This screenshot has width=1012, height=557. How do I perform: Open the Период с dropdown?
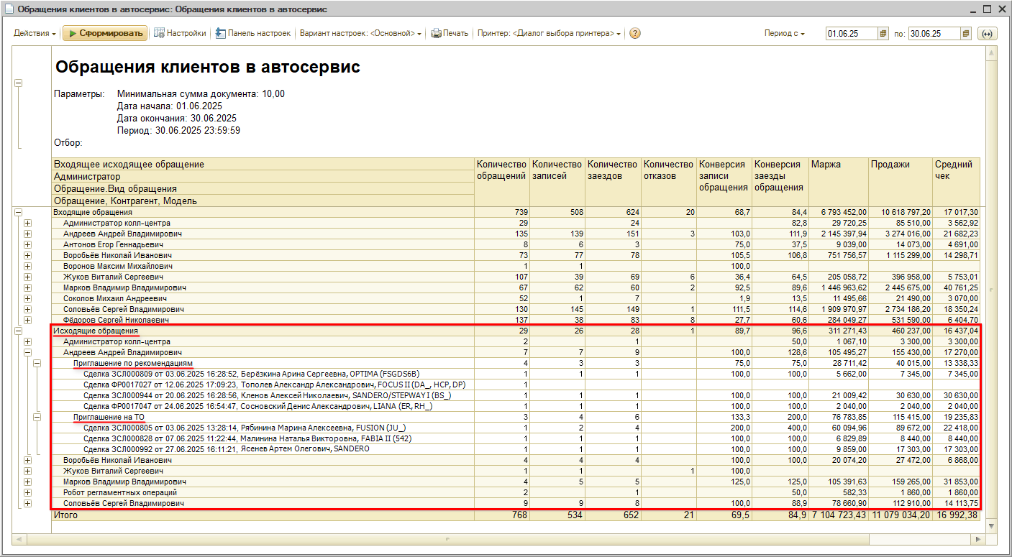pyautogui.click(x=785, y=34)
